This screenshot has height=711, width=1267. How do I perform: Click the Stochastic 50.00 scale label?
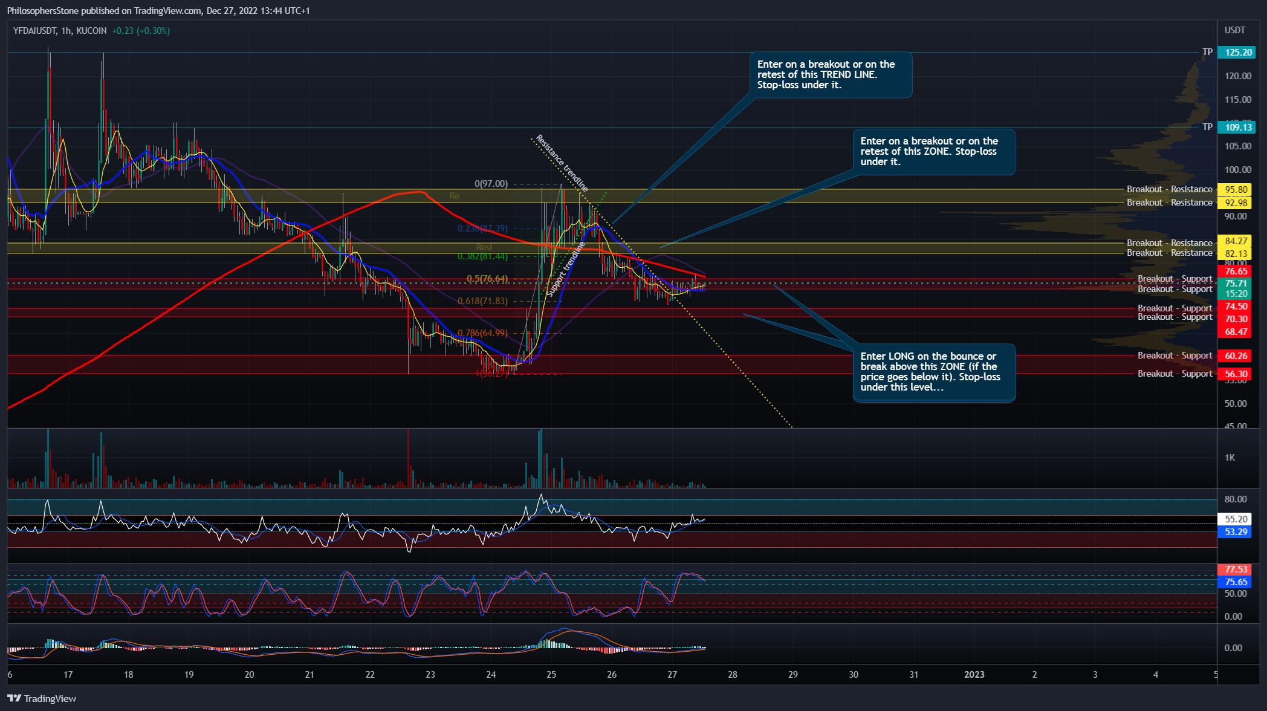[x=1235, y=594]
